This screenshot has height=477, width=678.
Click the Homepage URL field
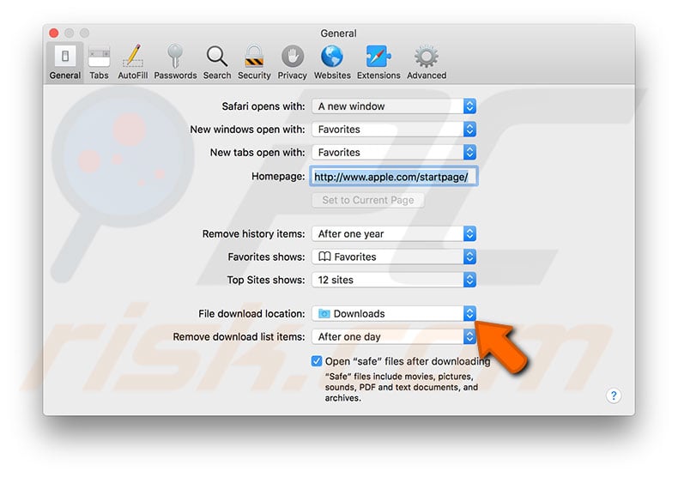[393, 176]
